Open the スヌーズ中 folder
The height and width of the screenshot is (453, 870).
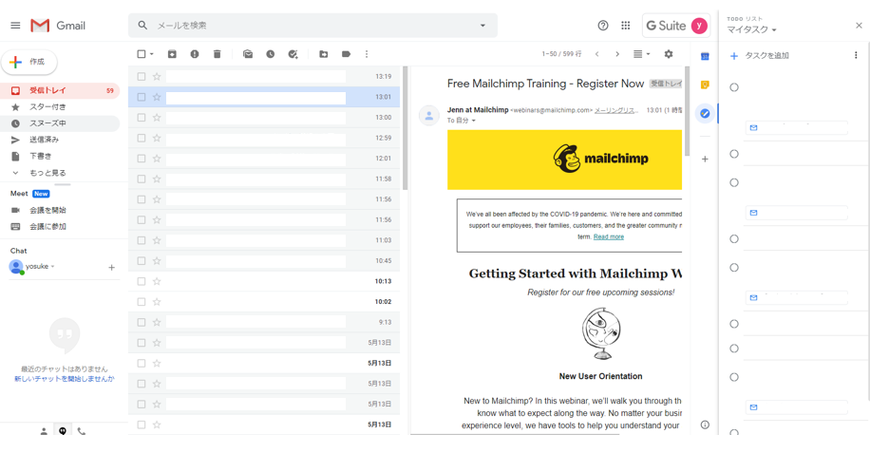tap(60, 123)
